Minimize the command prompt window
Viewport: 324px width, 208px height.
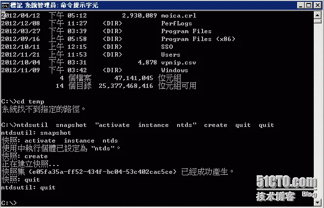301,5
